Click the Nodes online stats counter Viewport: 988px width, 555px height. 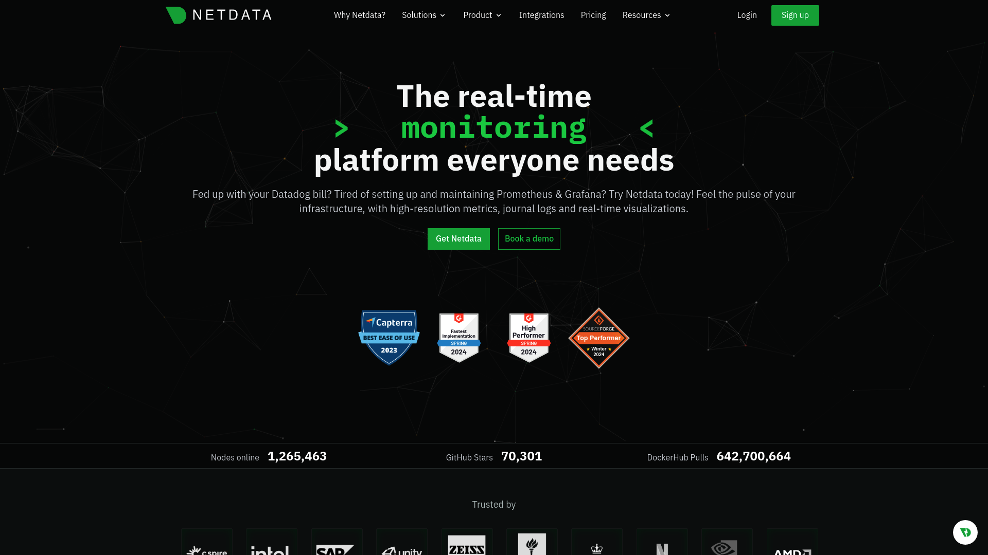coord(268,456)
